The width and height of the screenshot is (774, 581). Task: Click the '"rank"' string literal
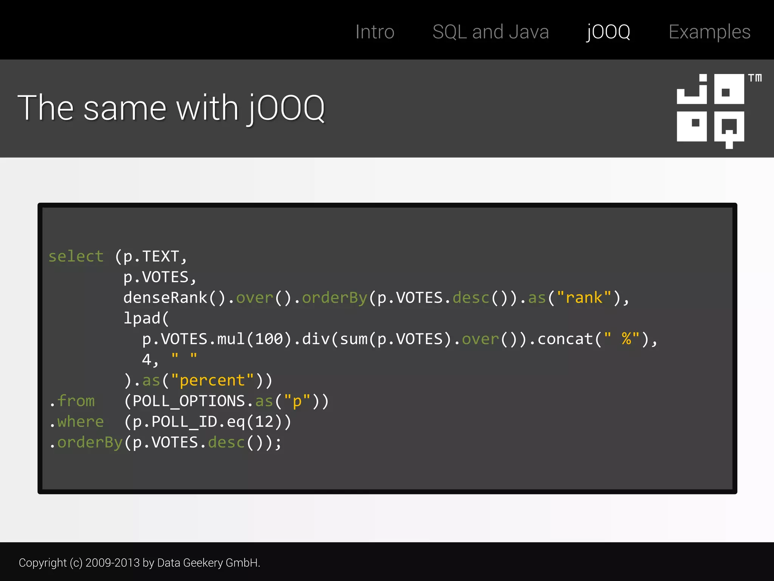[x=584, y=298]
